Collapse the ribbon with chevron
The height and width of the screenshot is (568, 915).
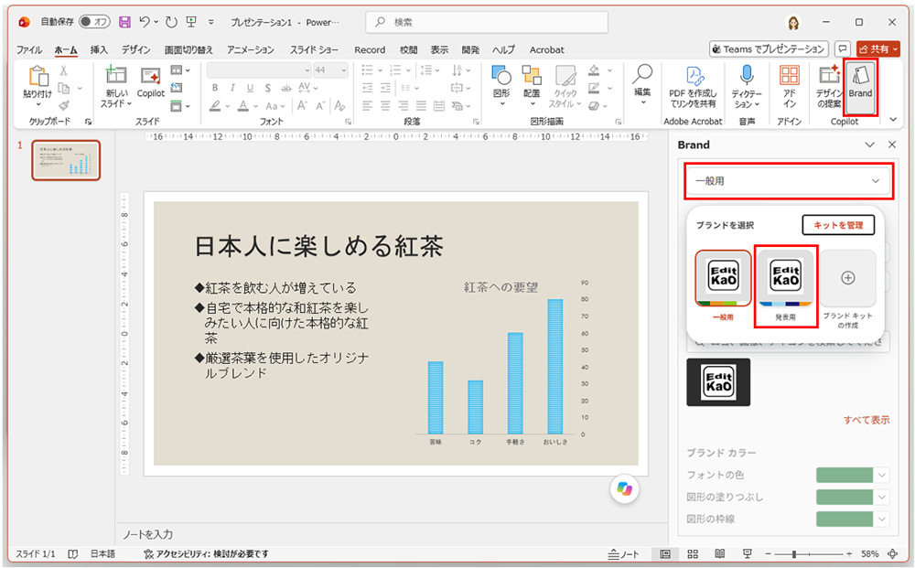[x=893, y=120]
